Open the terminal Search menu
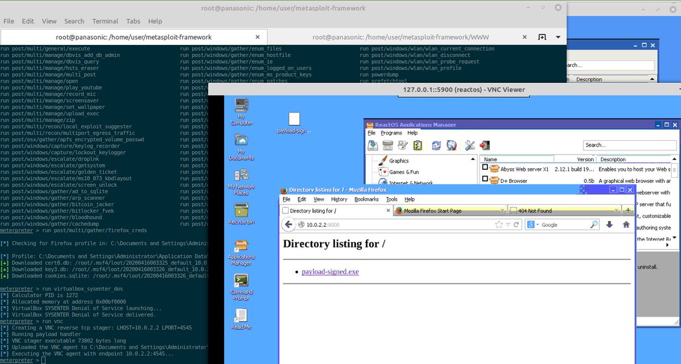This screenshot has width=681, height=364. click(x=74, y=21)
